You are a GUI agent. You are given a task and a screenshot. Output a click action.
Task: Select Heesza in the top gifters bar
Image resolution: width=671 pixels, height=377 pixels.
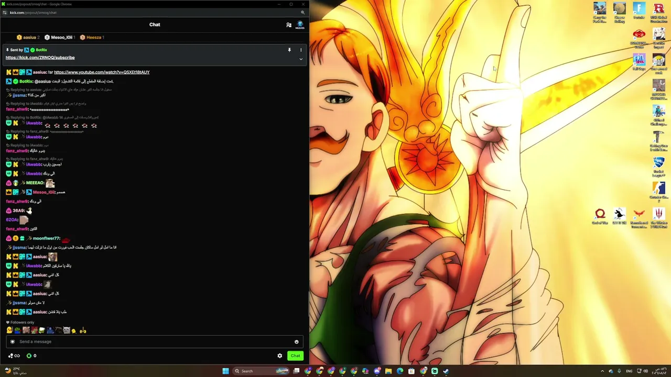(92, 37)
